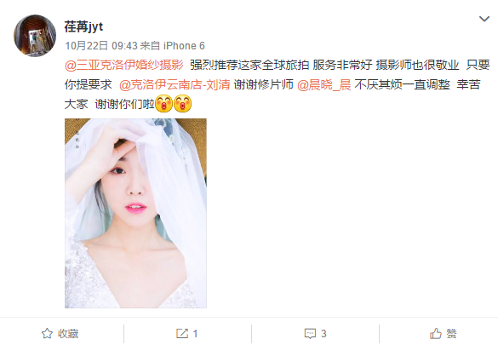Open the 荏苒jyt username profile link

pos(83,26)
